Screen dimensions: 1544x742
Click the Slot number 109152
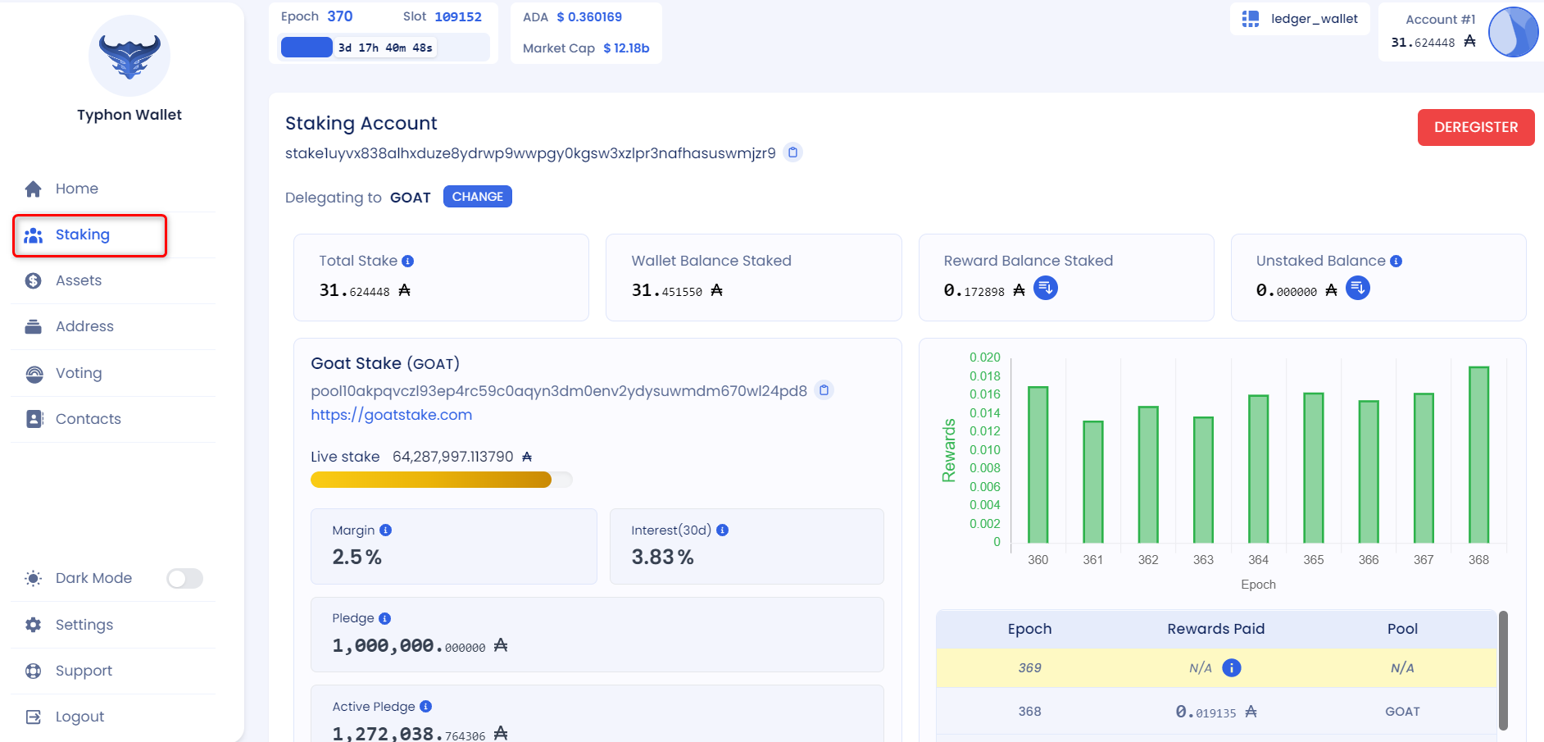click(458, 16)
